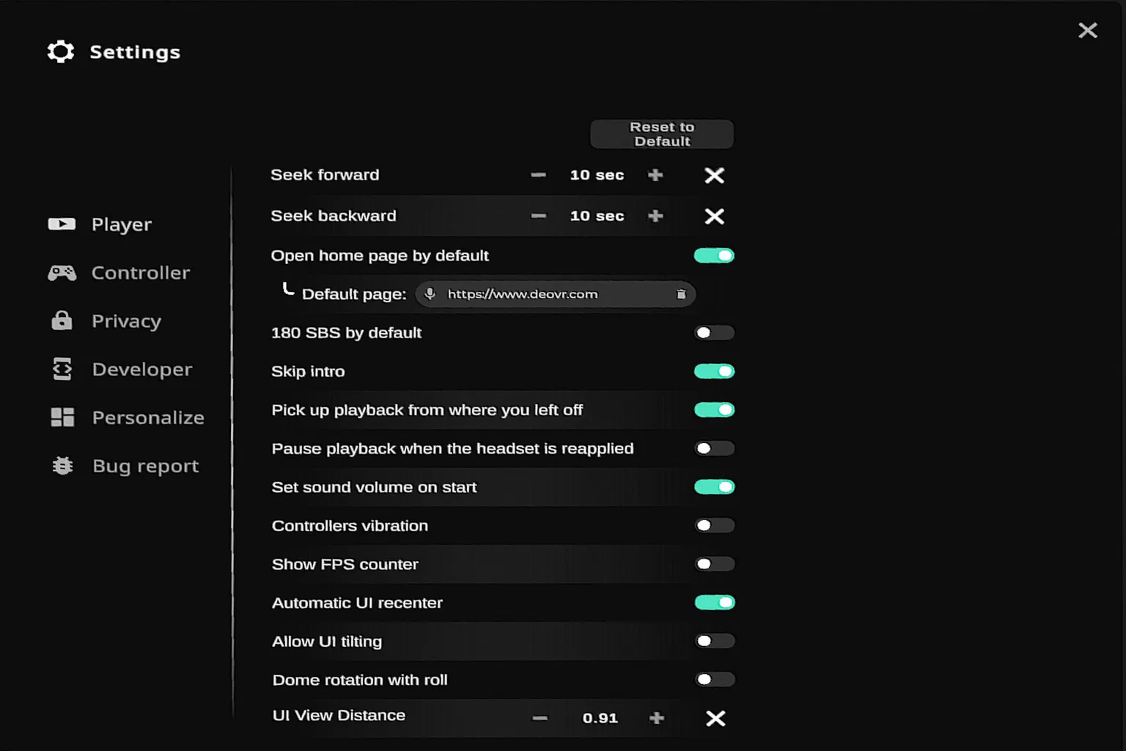
Task: Increase Seek backward with the plus
Action: click(655, 216)
